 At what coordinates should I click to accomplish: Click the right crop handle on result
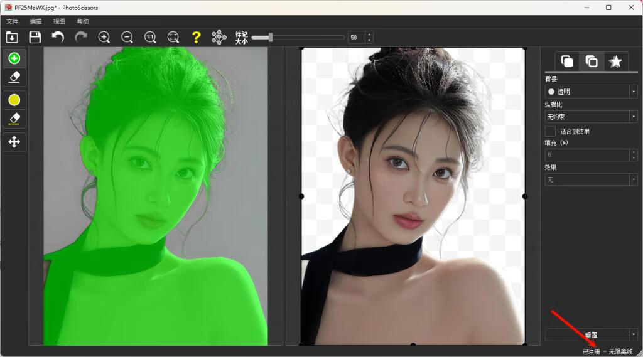pos(526,196)
